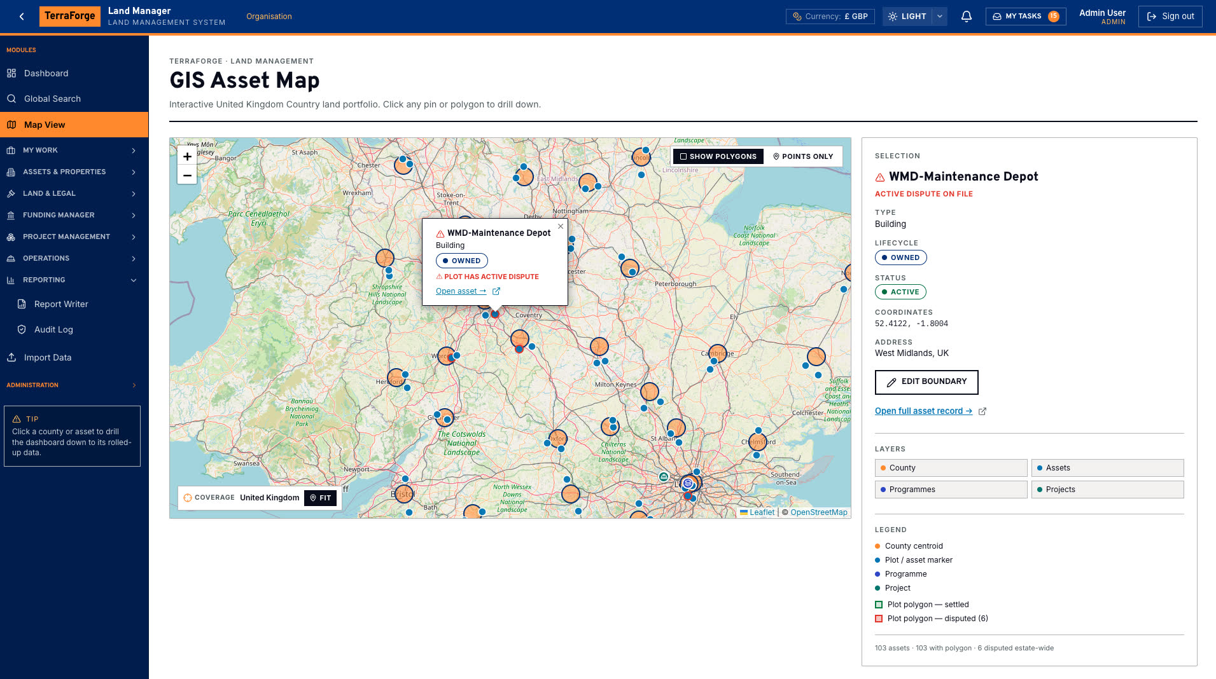Go to Dashboard module
The height and width of the screenshot is (679, 1216).
click(x=74, y=73)
